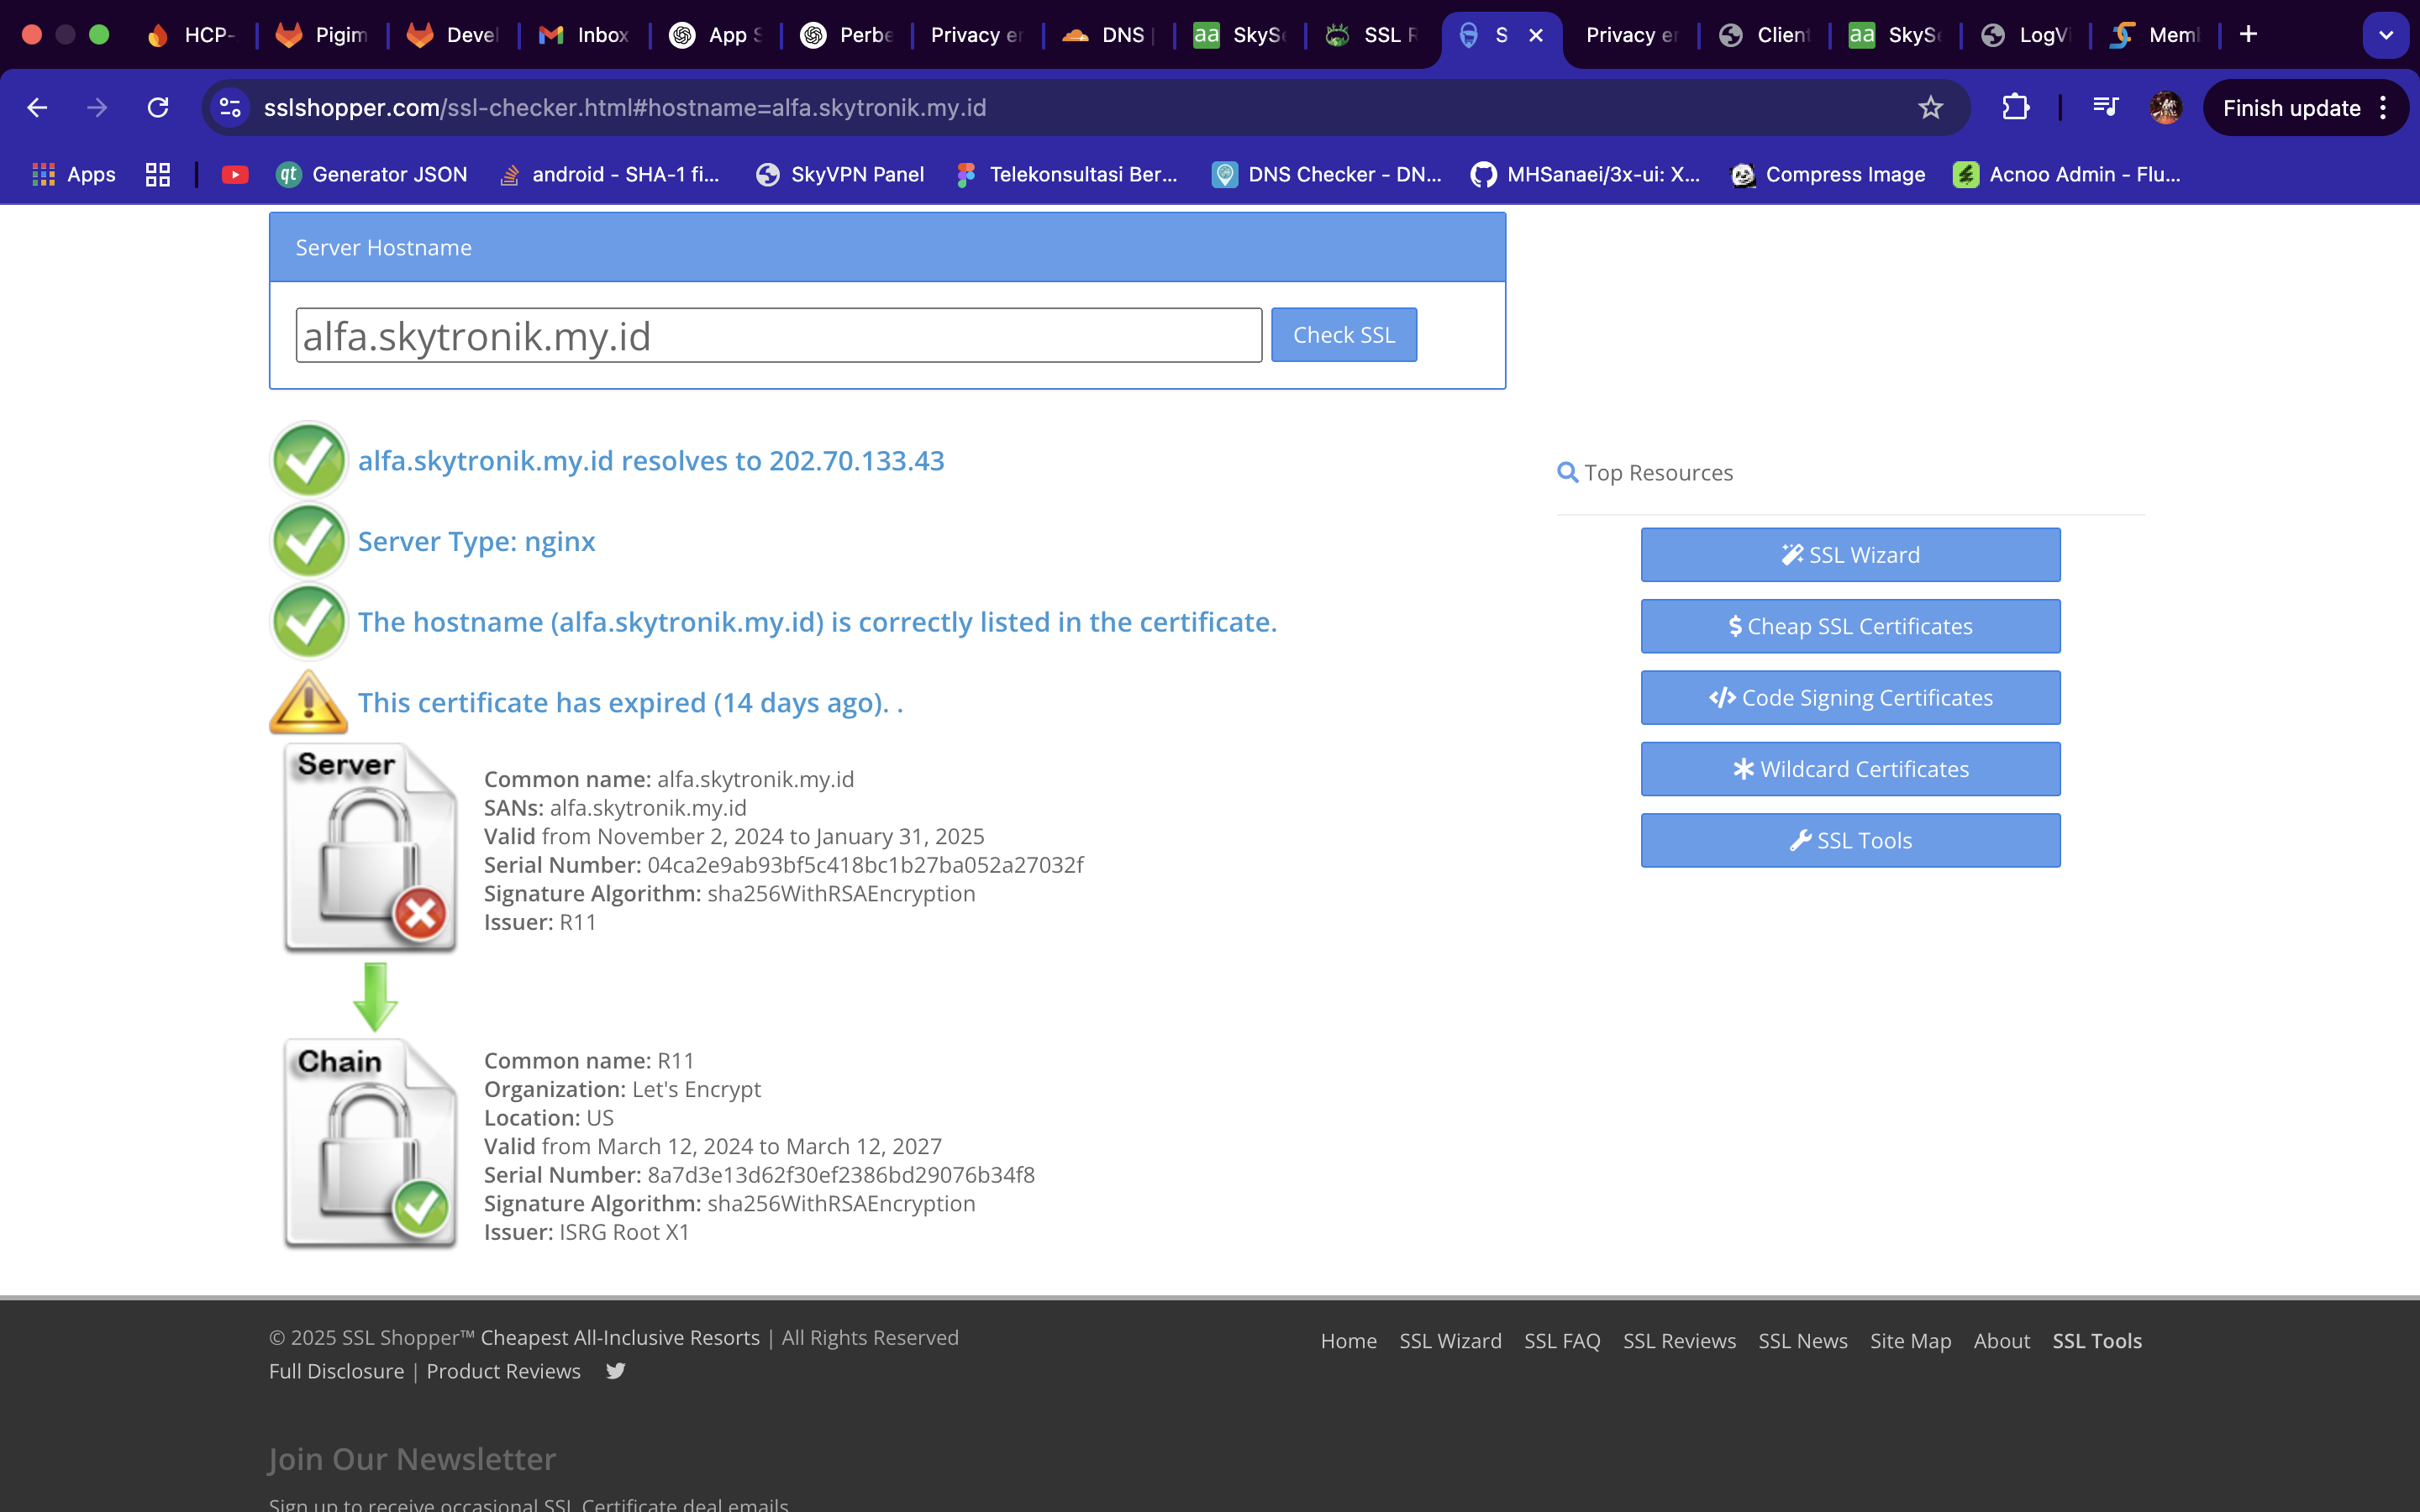Open the SkyVPN Panel bookmark
The image size is (2420, 1512).
840,175
